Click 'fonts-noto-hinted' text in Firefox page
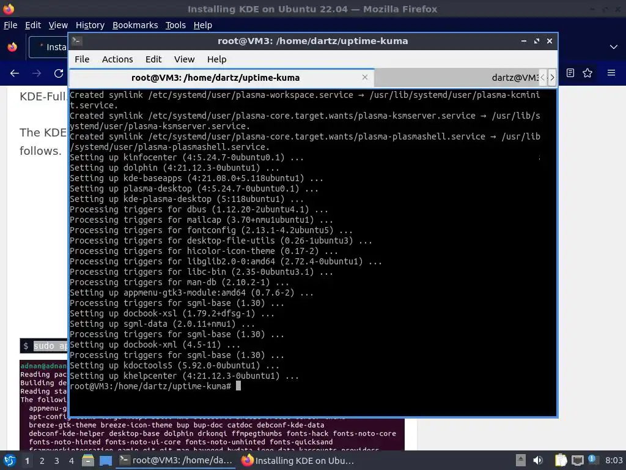This screenshot has height=470, width=626. pos(65,442)
